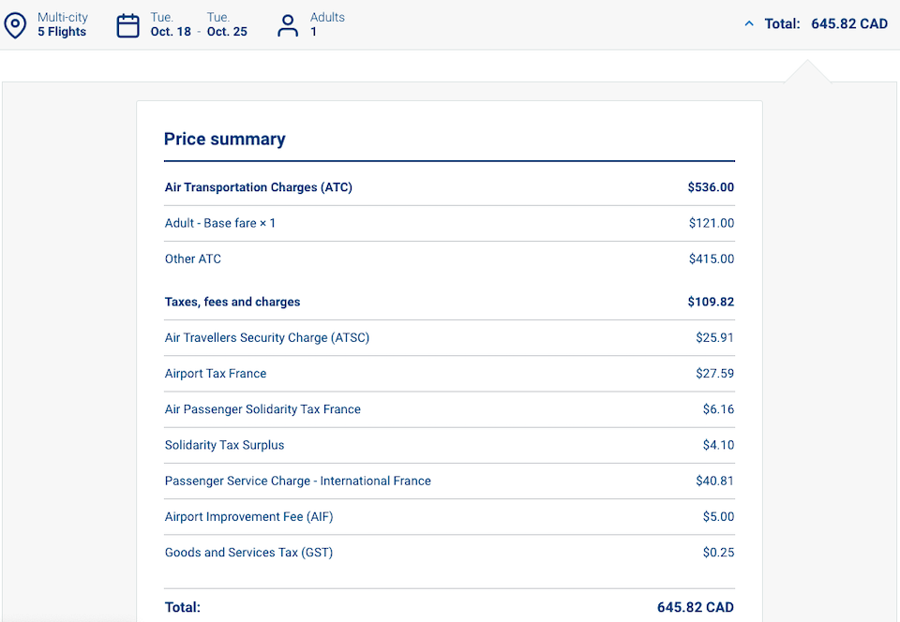Collapse price summary using the Total chevron
This screenshot has width=900, height=622.
pyautogui.click(x=749, y=24)
